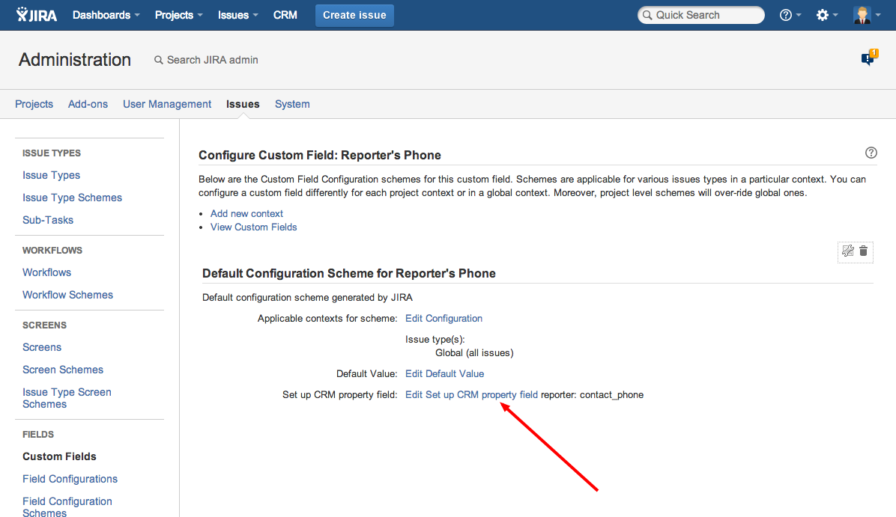Image resolution: width=896 pixels, height=517 pixels.
Task: Switch to the User Management tab
Action: coord(167,104)
